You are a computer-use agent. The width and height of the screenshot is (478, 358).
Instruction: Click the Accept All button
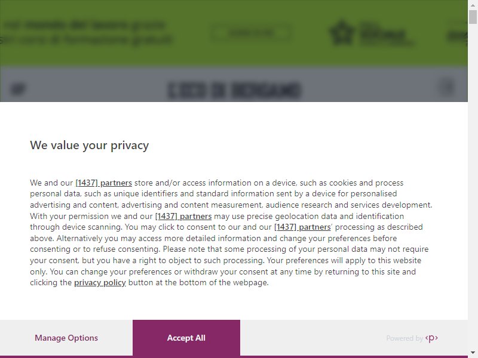pos(186,338)
